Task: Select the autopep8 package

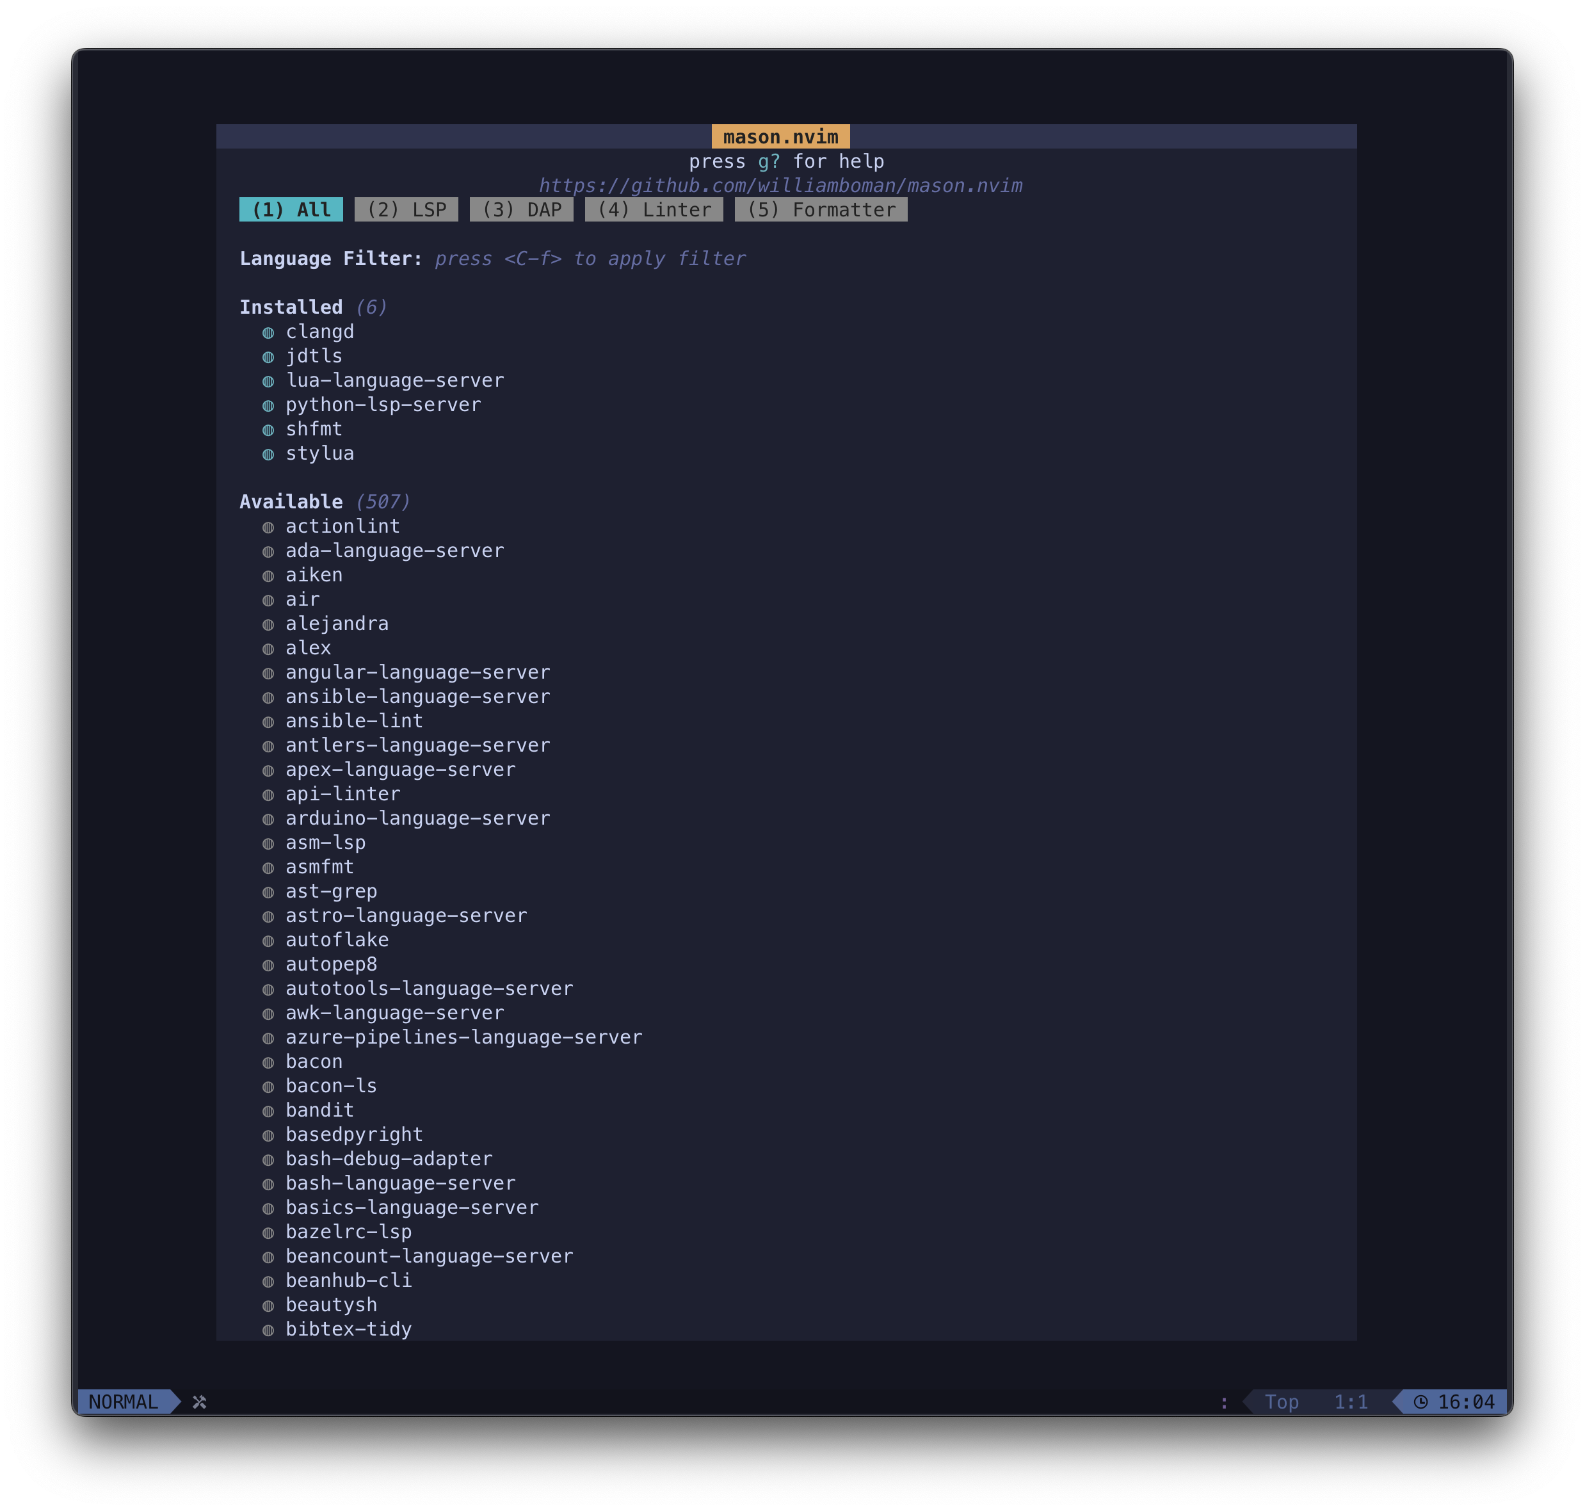Action: pos(331,964)
